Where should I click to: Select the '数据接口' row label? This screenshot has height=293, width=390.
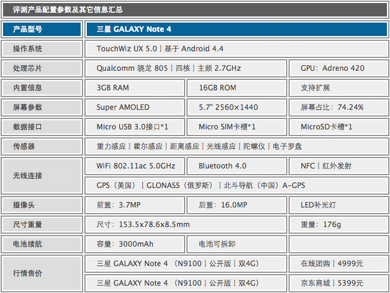(x=42, y=127)
